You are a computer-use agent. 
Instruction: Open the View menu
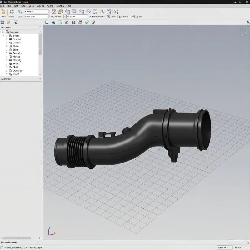32,6
